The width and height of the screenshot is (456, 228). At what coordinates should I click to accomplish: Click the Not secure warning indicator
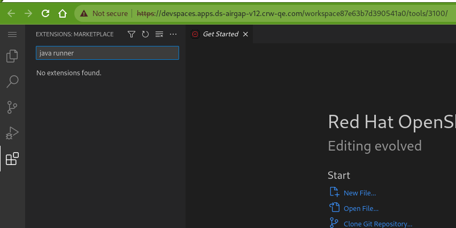coord(104,13)
